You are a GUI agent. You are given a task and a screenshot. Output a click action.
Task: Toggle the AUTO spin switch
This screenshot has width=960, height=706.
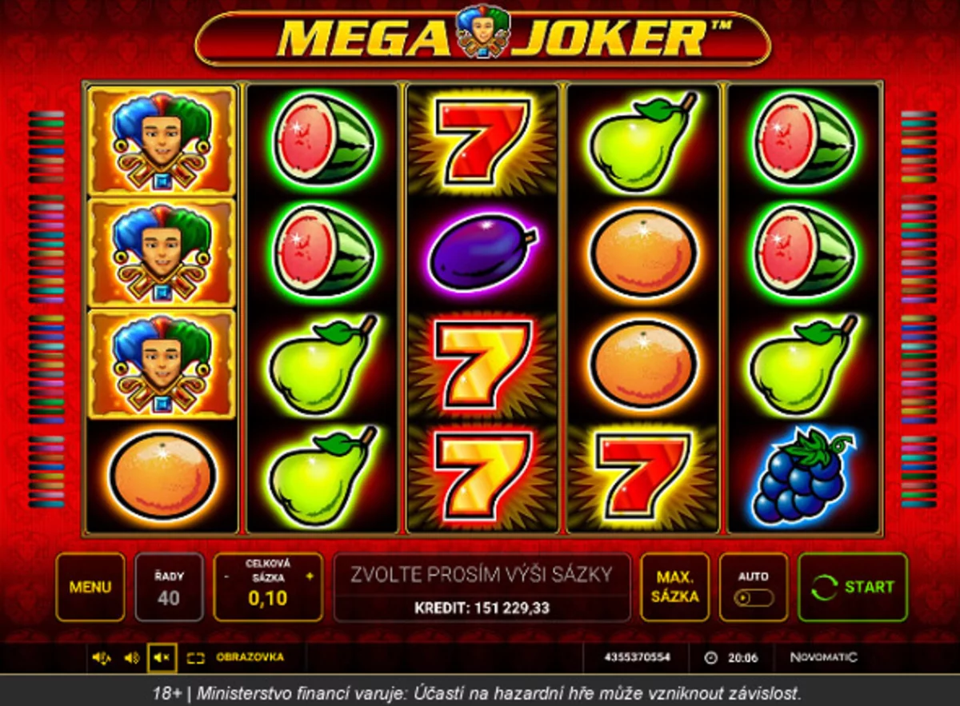pyautogui.click(x=753, y=597)
